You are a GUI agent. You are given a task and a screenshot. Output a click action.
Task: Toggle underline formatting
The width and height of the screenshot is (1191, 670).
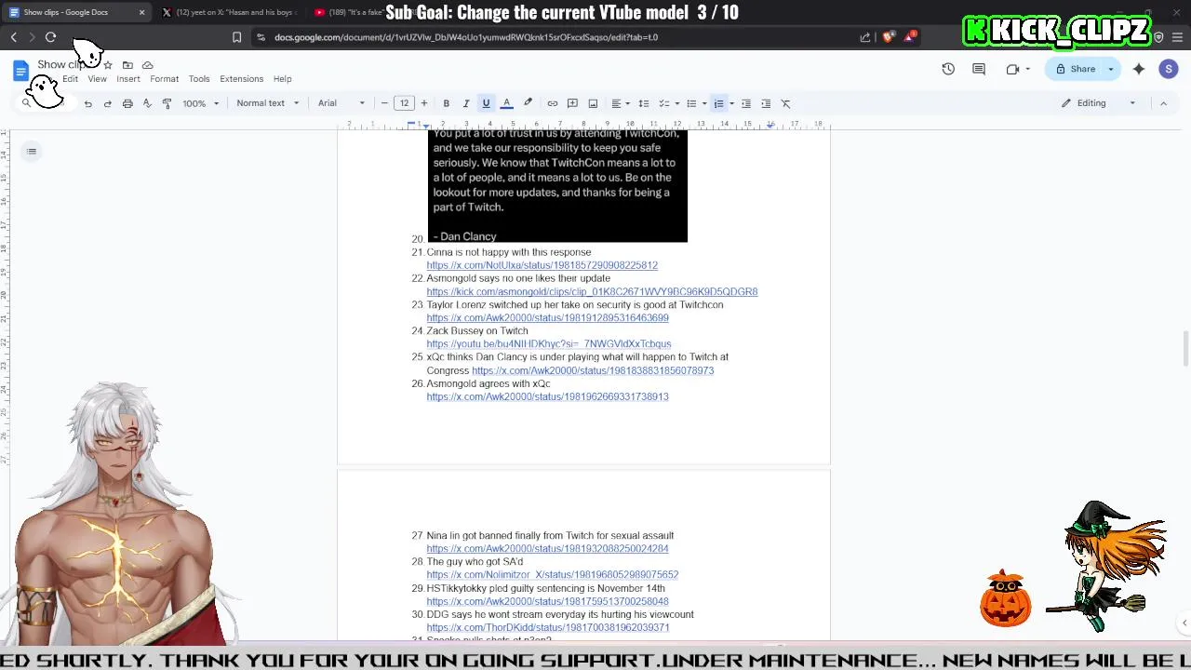point(486,103)
